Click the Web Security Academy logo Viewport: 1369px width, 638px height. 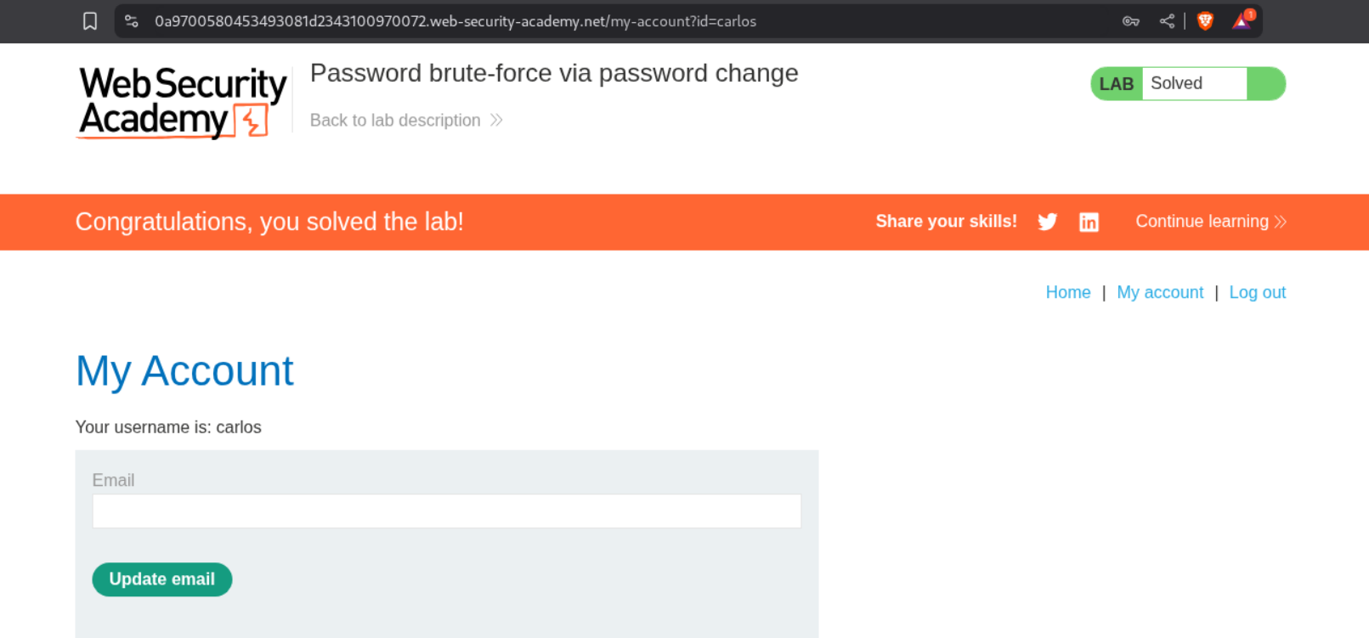pos(183,103)
